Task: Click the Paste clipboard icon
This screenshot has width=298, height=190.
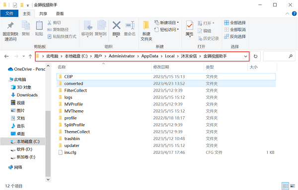Action: pyautogui.click(x=39, y=25)
